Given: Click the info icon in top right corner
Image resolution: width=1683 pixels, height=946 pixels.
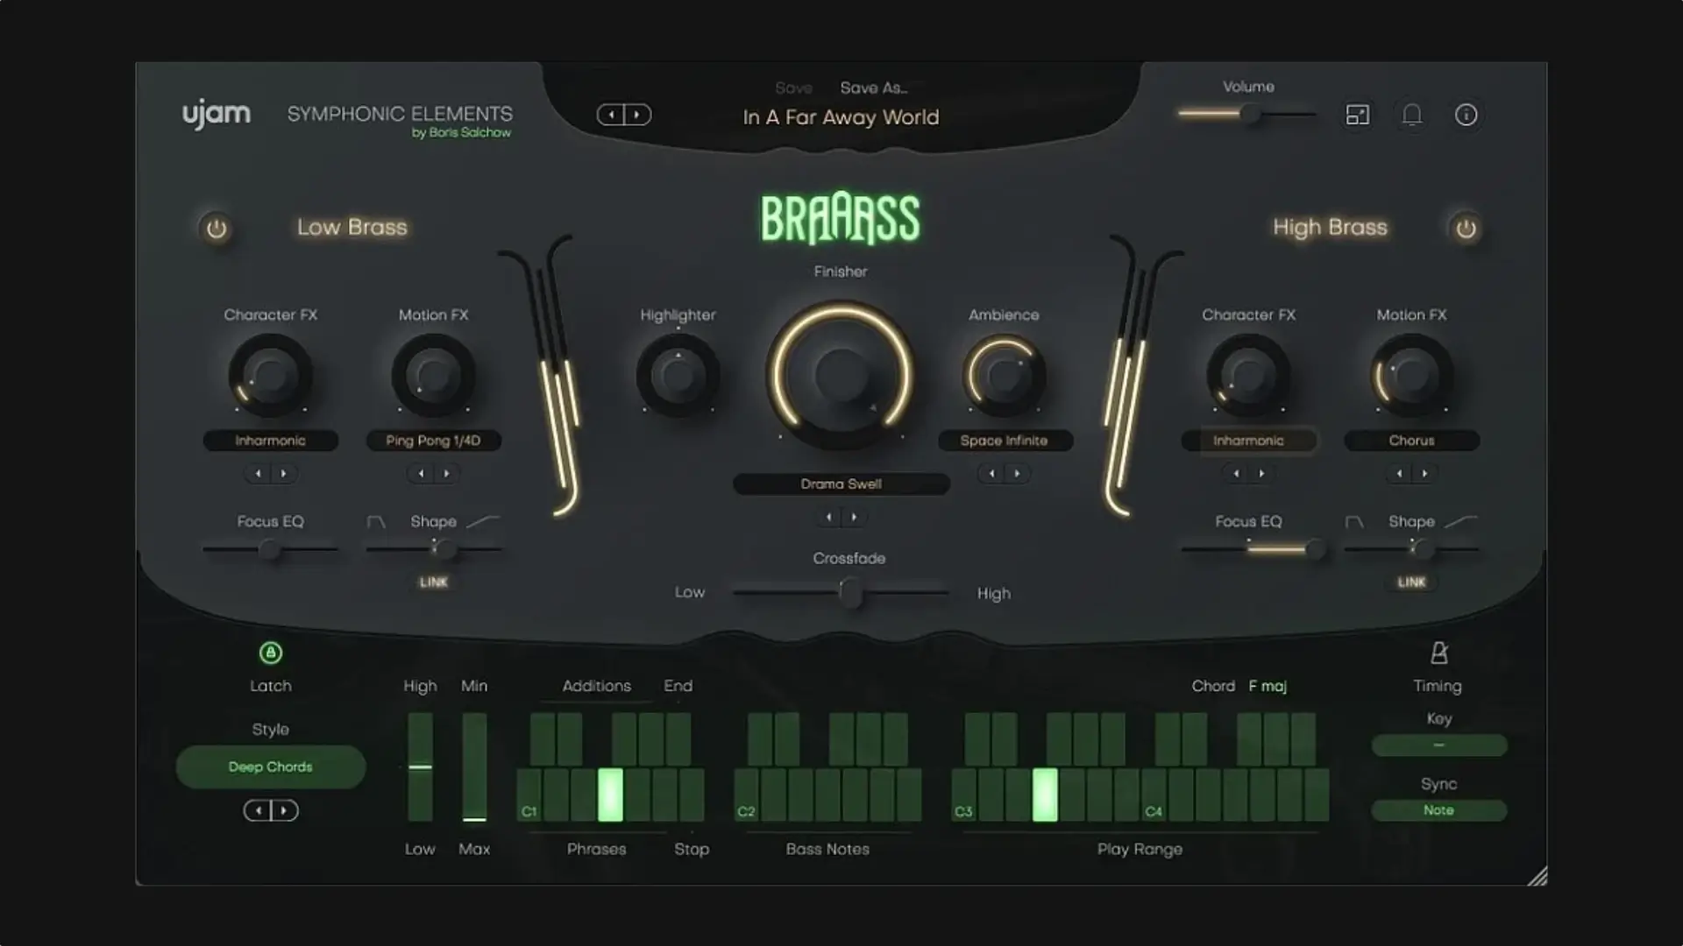Looking at the screenshot, I should [1467, 115].
